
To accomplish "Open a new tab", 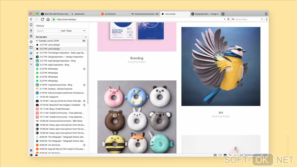I will [x=223, y=14].
